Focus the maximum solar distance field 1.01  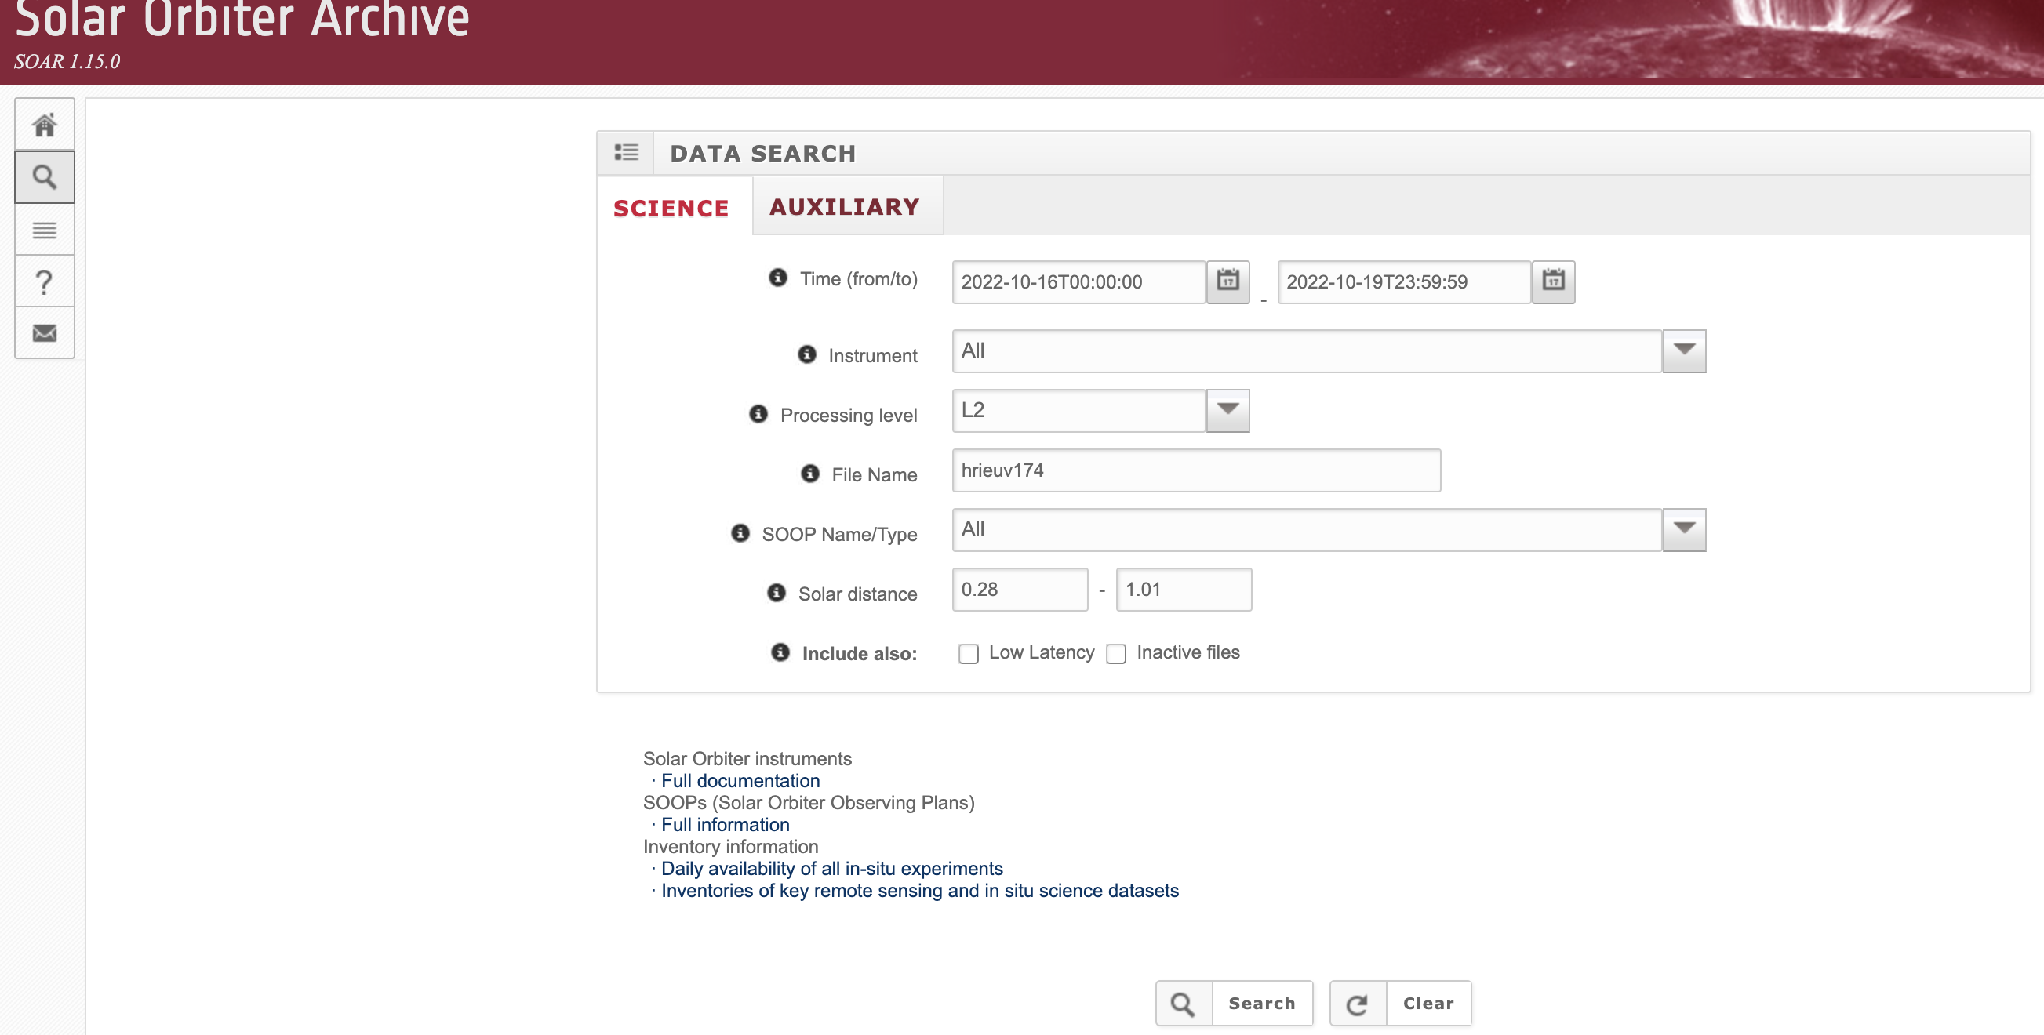point(1184,590)
